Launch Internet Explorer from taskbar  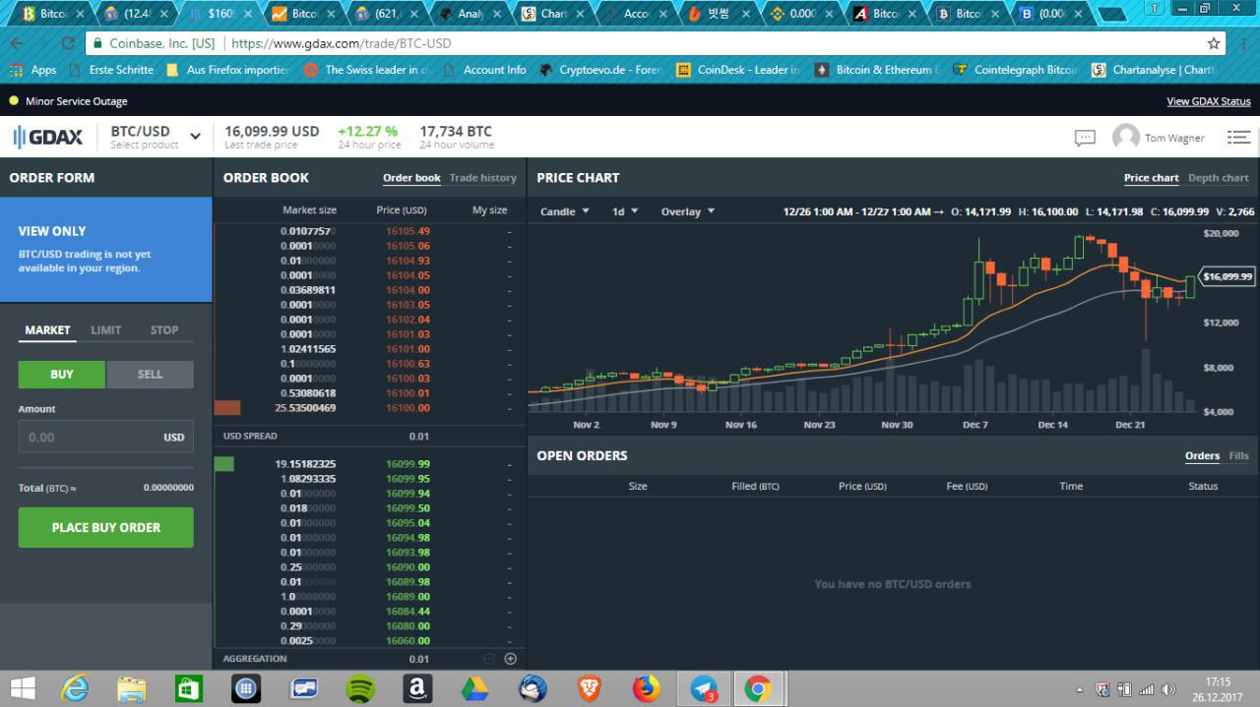(75, 689)
